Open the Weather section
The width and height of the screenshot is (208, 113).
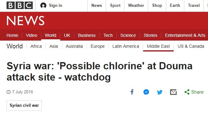click(x=136, y=5)
